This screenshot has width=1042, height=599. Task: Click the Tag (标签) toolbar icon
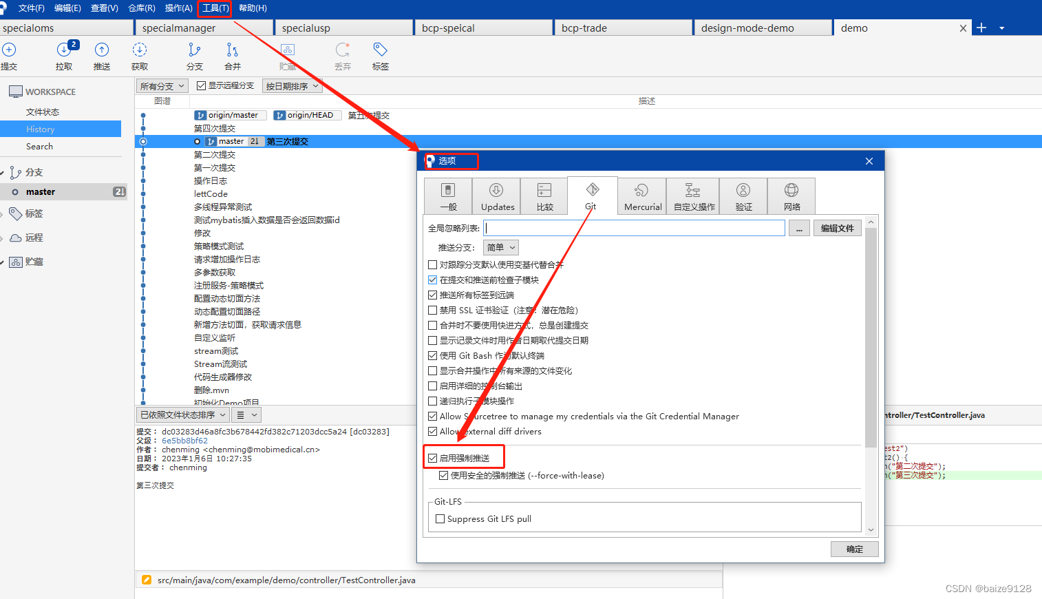[x=381, y=50]
